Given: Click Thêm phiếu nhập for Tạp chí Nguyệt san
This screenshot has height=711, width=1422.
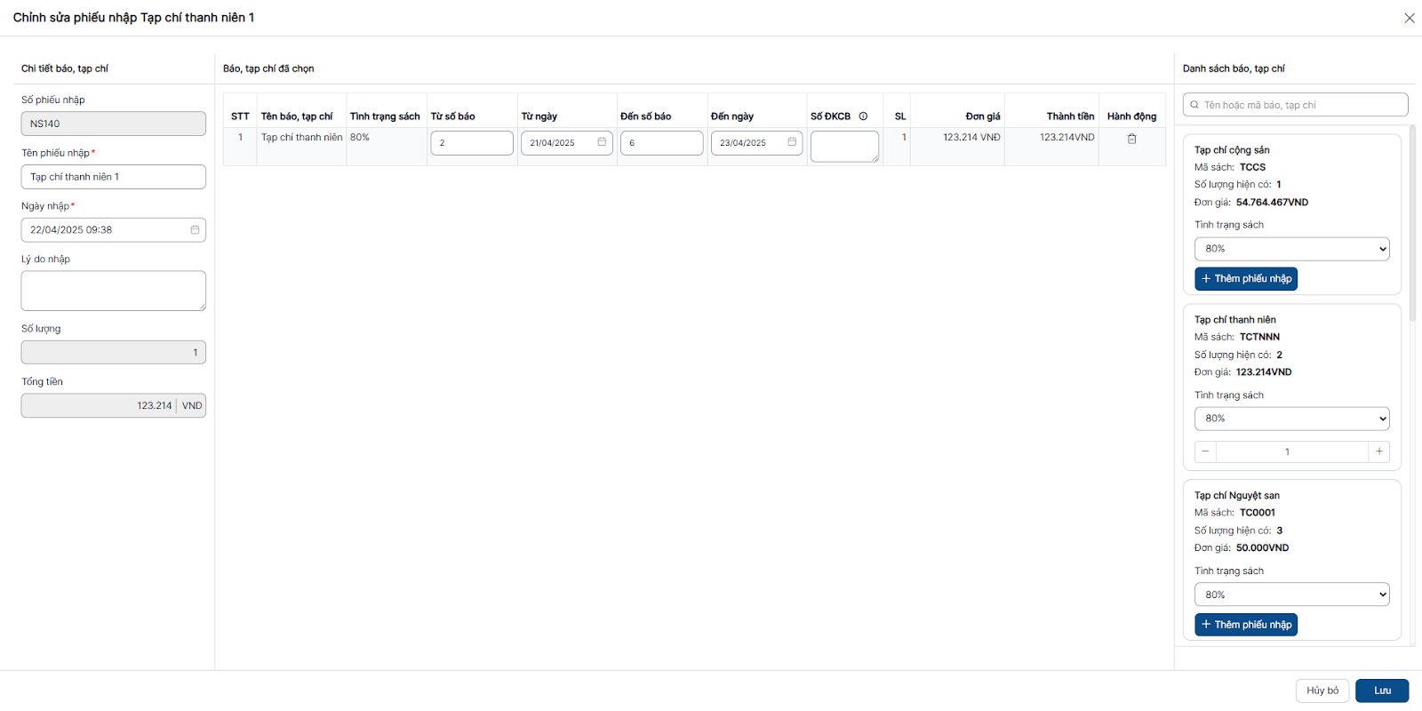Looking at the screenshot, I should click(1245, 625).
